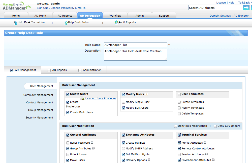The image size is (252, 163).
Task: Go to the Admin tab
Action: 140,16
